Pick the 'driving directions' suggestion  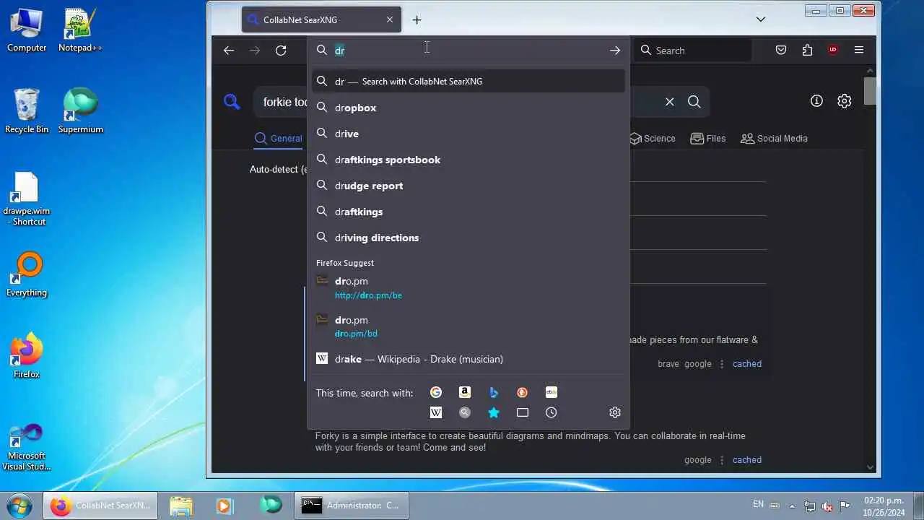(468, 238)
